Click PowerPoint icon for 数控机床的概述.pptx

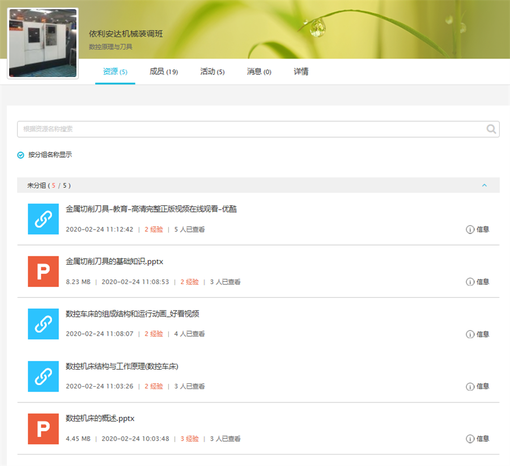pyautogui.click(x=43, y=429)
